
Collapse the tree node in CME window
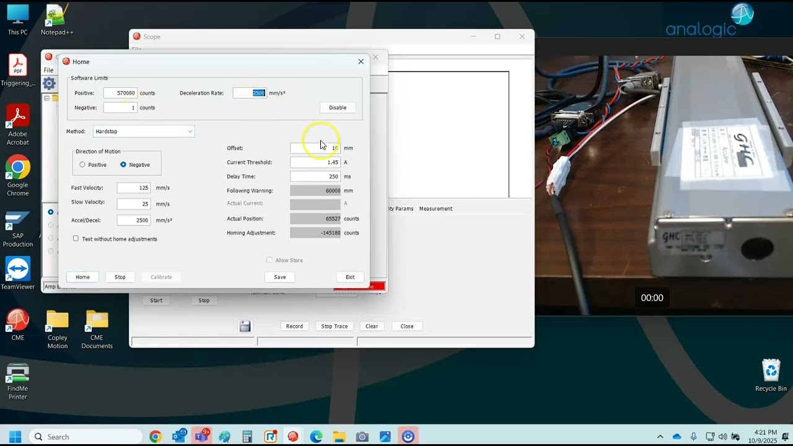pyautogui.click(x=46, y=98)
